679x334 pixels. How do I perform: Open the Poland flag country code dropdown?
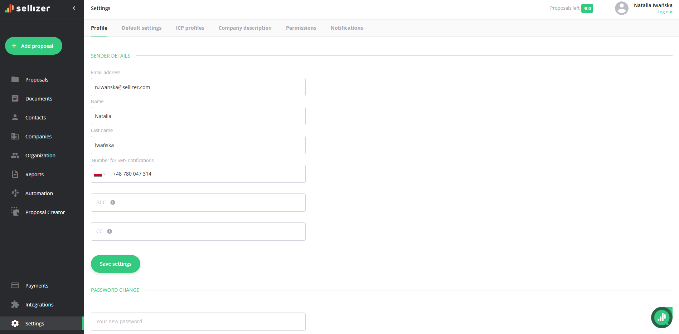pos(100,174)
